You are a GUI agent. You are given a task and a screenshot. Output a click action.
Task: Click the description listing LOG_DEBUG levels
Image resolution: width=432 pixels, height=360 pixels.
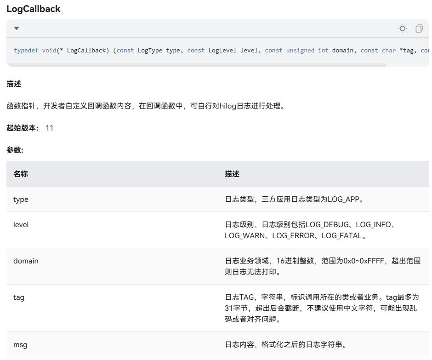(310, 230)
